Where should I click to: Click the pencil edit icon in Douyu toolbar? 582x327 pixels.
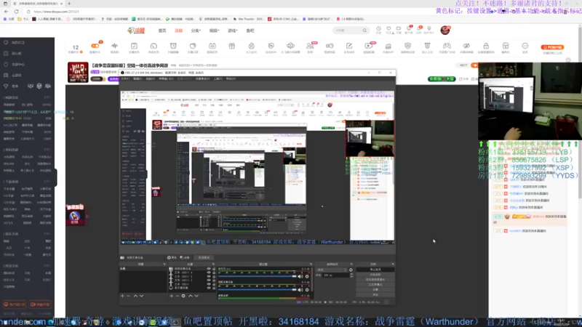(349, 46)
